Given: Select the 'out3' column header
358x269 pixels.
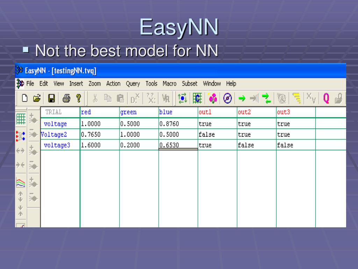Looking at the screenshot, I should tap(296, 112).
